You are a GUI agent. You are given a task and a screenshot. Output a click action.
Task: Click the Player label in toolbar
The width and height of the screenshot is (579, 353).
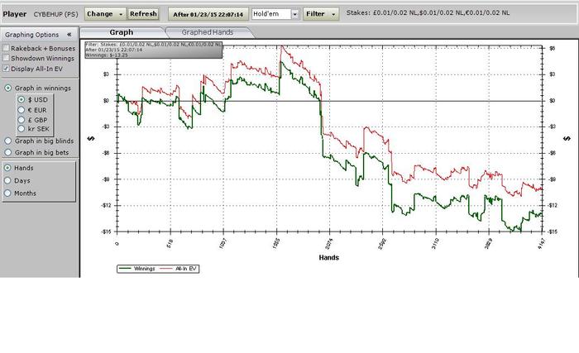[x=14, y=14]
